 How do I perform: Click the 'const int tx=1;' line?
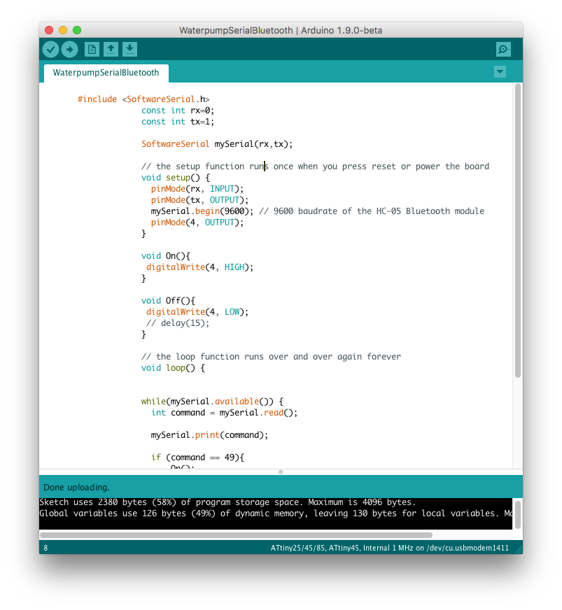point(178,122)
